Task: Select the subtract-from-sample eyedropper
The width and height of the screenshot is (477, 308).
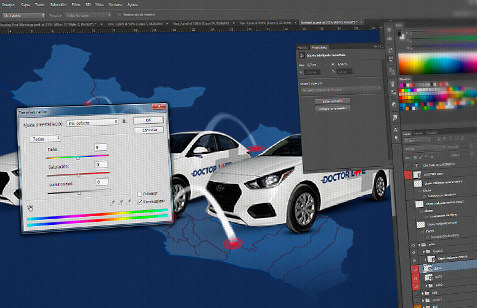Action: (x=129, y=202)
